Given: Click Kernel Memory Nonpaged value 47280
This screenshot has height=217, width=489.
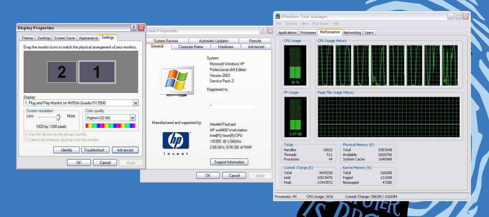Looking at the screenshot, I should click(387, 182).
